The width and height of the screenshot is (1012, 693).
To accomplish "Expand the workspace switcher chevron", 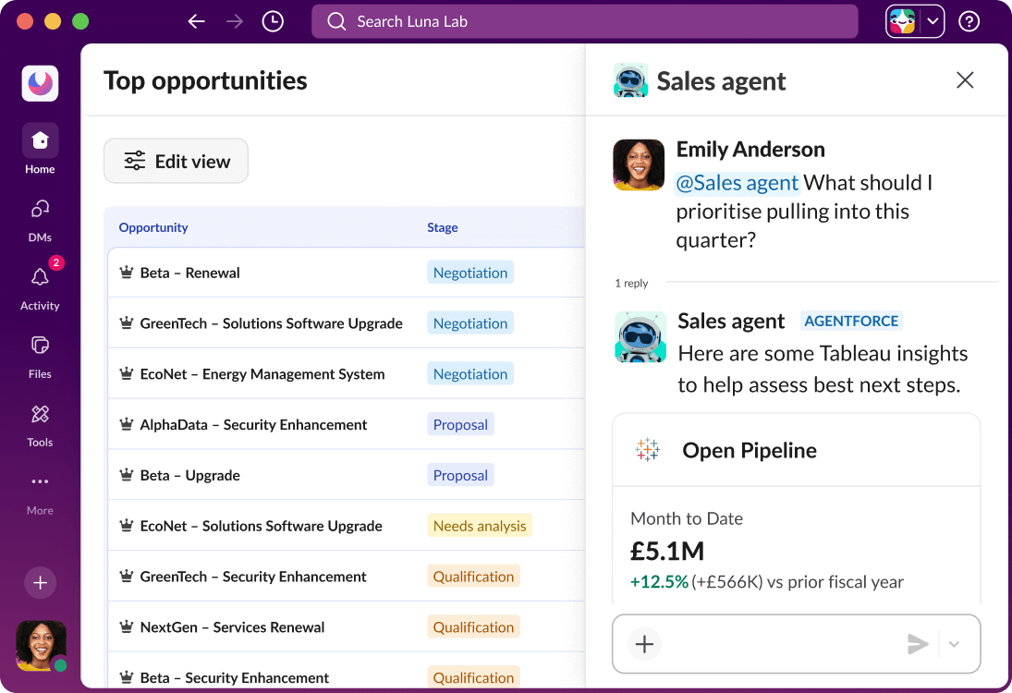I will [933, 20].
